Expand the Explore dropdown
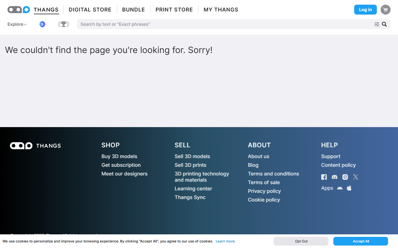The image size is (398, 248). click(x=17, y=24)
